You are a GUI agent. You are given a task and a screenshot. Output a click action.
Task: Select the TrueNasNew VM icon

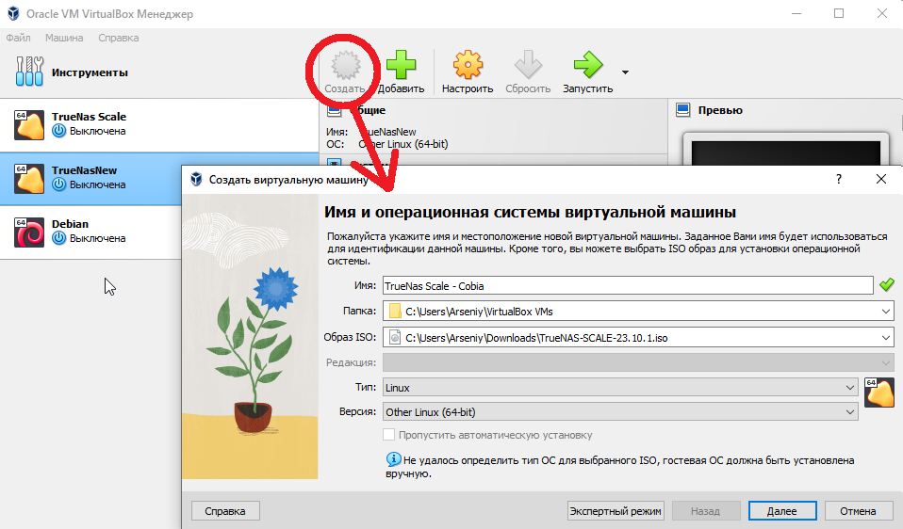point(29,178)
